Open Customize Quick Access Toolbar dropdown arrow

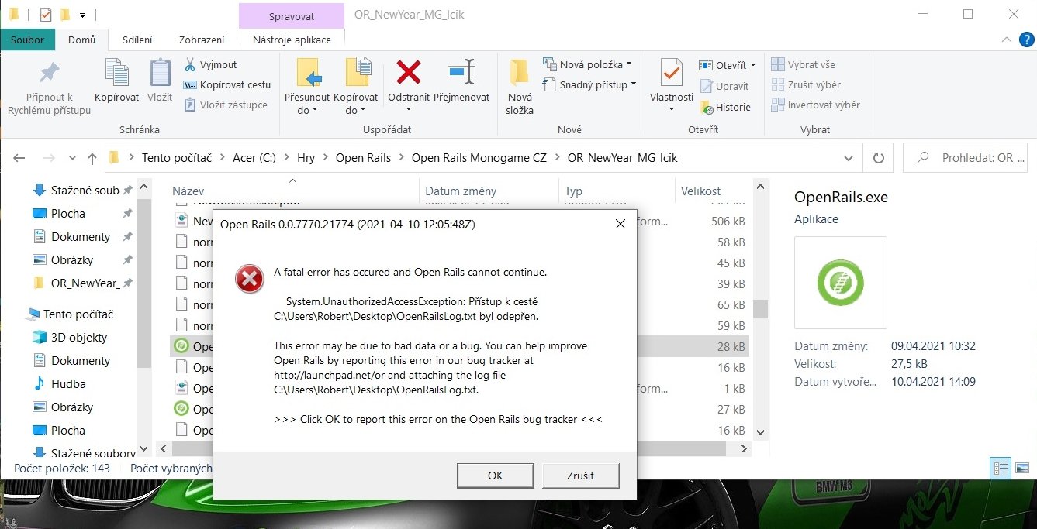83,14
